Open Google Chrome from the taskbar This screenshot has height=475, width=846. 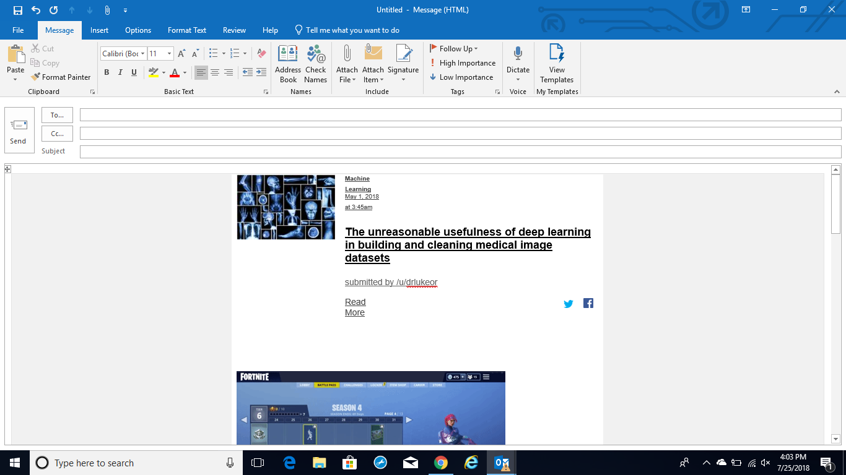tap(441, 463)
